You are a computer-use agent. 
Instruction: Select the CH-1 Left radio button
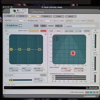pyautogui.click(x=54, y=21)
